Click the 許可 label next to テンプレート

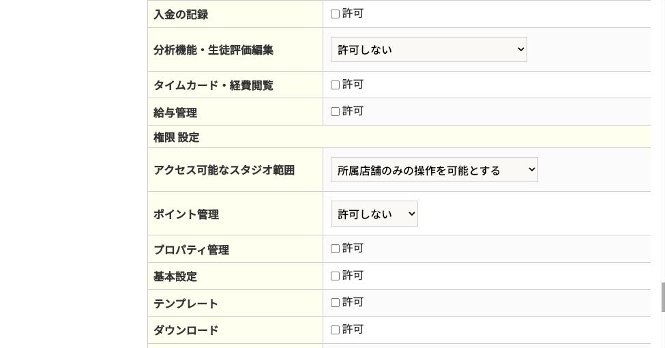coord(353,302)
